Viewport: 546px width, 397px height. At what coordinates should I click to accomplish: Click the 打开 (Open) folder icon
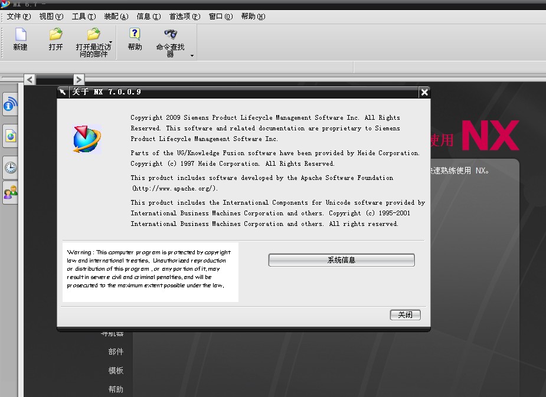click(55, 34)
